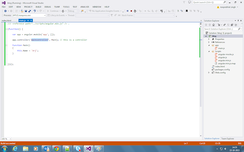This screenshot has height=152, width=244.
Task: Click the Sync with Active Document icon
Action: click(225, 25)
